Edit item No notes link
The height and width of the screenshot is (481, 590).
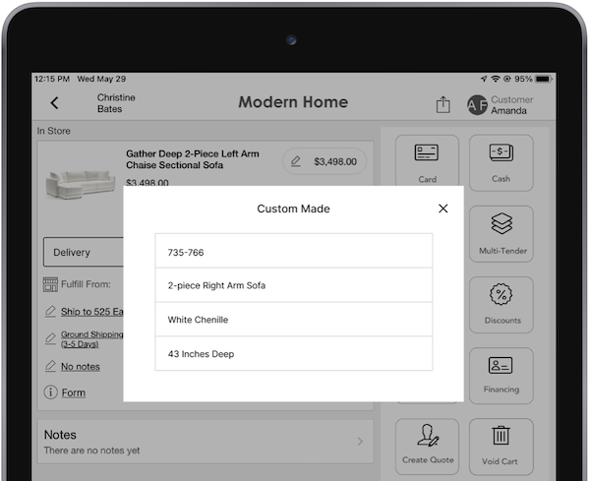tap(81, 367)
